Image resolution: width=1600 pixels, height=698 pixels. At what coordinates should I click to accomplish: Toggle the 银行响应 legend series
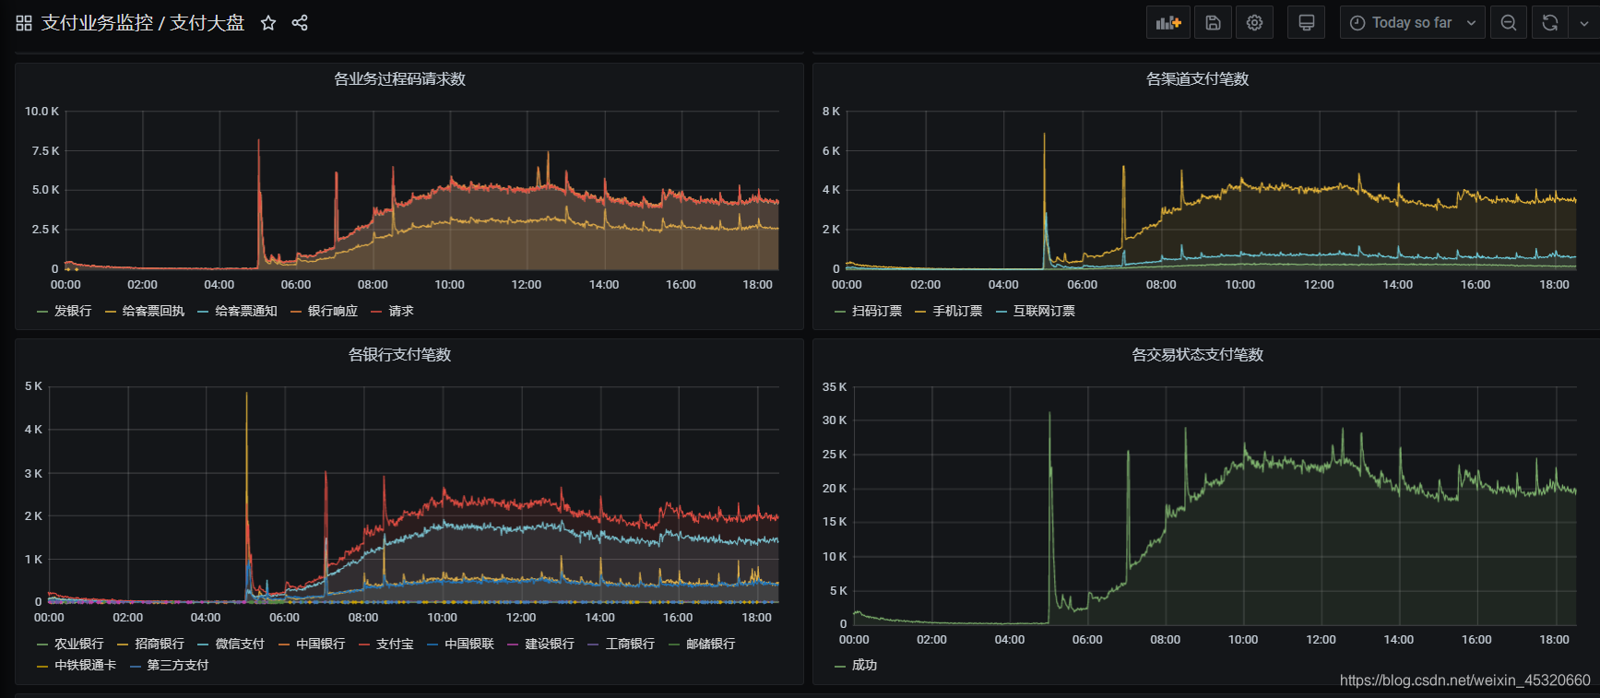[x=332, y=312]
